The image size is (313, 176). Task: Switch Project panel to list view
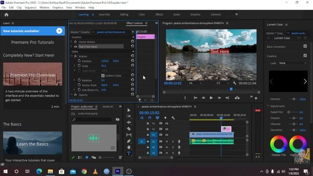(80, 157)
